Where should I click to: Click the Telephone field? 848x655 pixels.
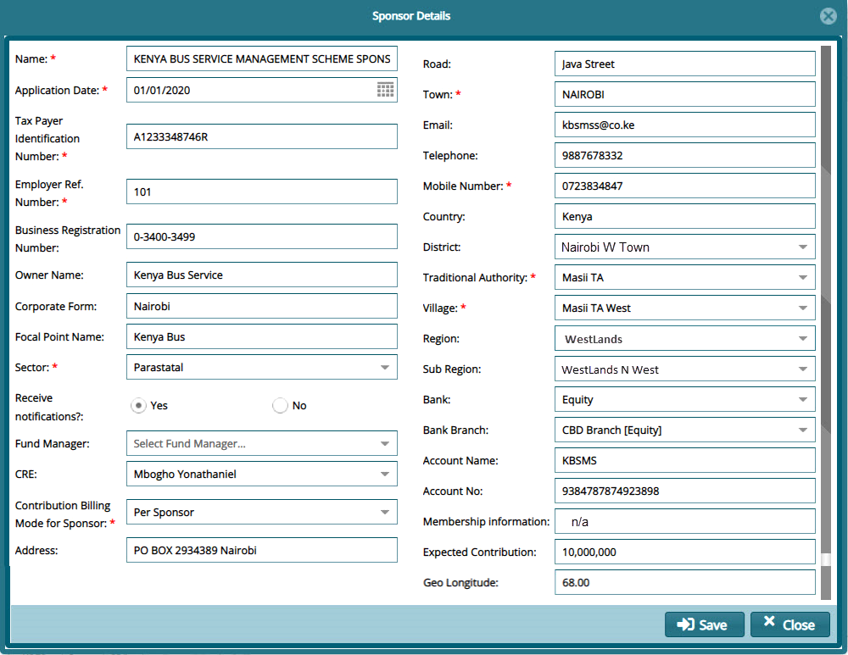click(684, 155)
